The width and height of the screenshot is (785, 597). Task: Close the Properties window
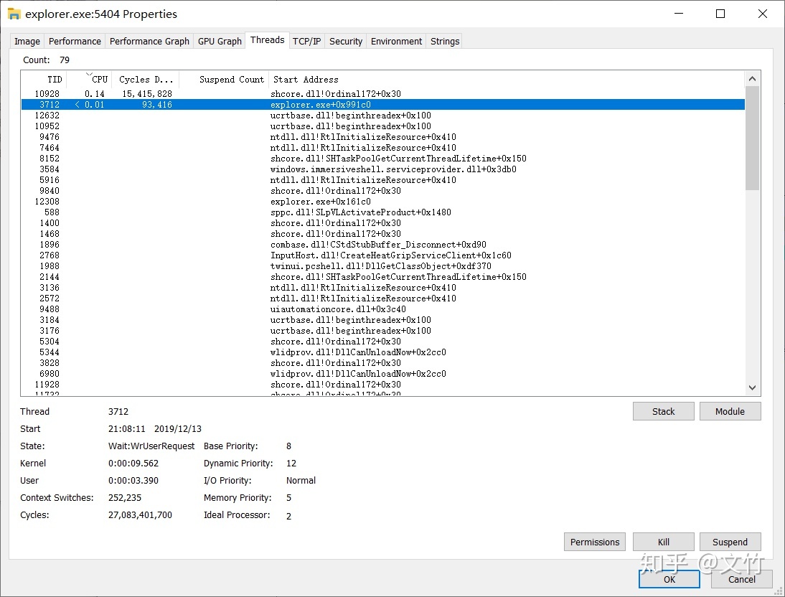click(x=763, y=14)
